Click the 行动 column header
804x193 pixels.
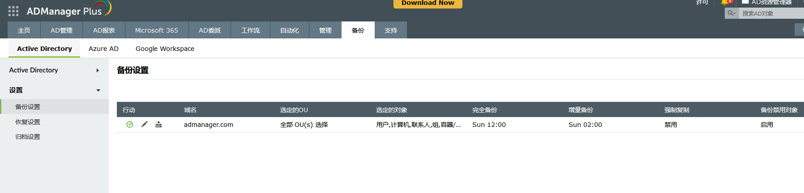pos(129,110)
